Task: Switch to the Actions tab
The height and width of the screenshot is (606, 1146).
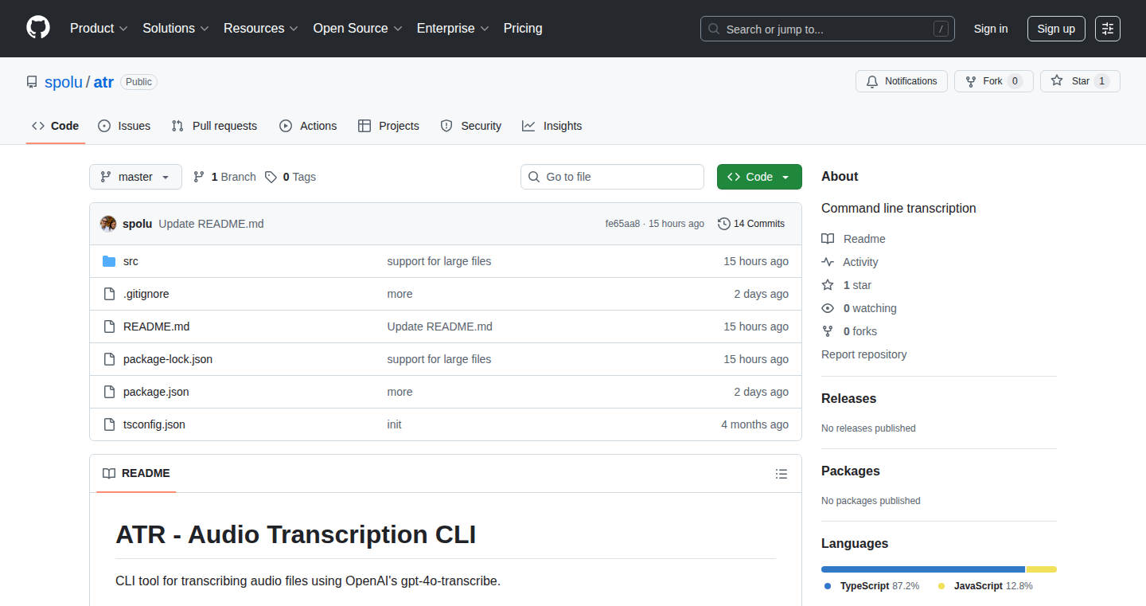Action: (x=308, y=126)
